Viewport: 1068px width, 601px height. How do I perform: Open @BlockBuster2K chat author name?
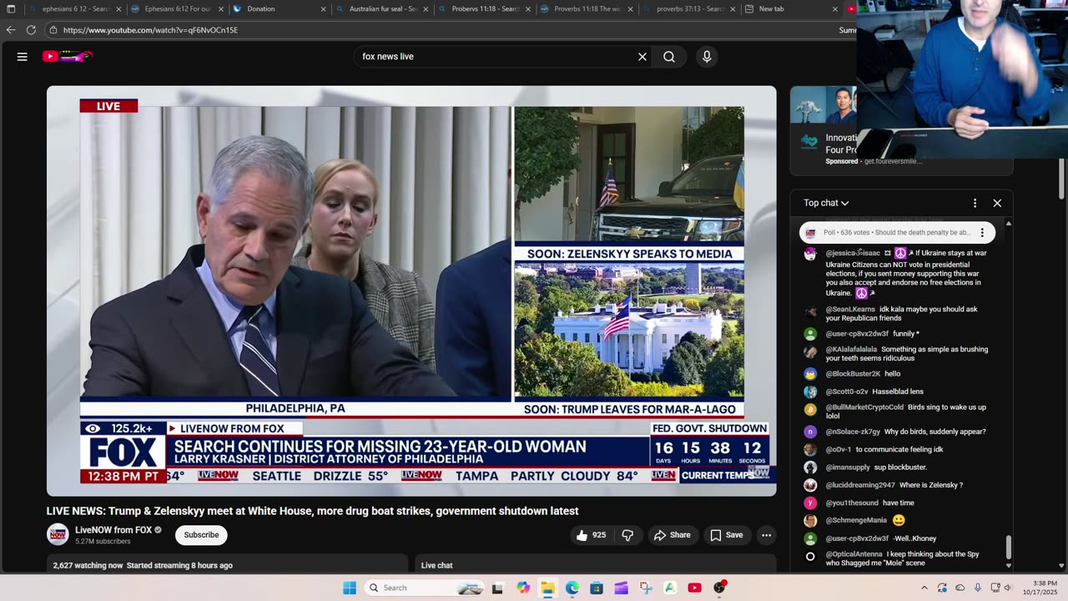[853, 374]
